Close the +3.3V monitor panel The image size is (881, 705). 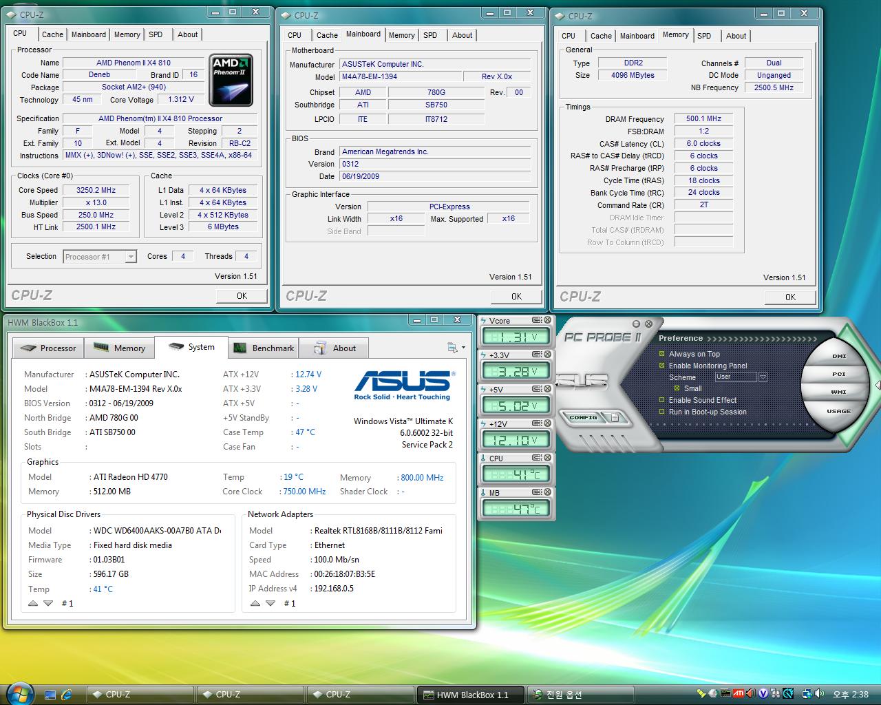548,355
